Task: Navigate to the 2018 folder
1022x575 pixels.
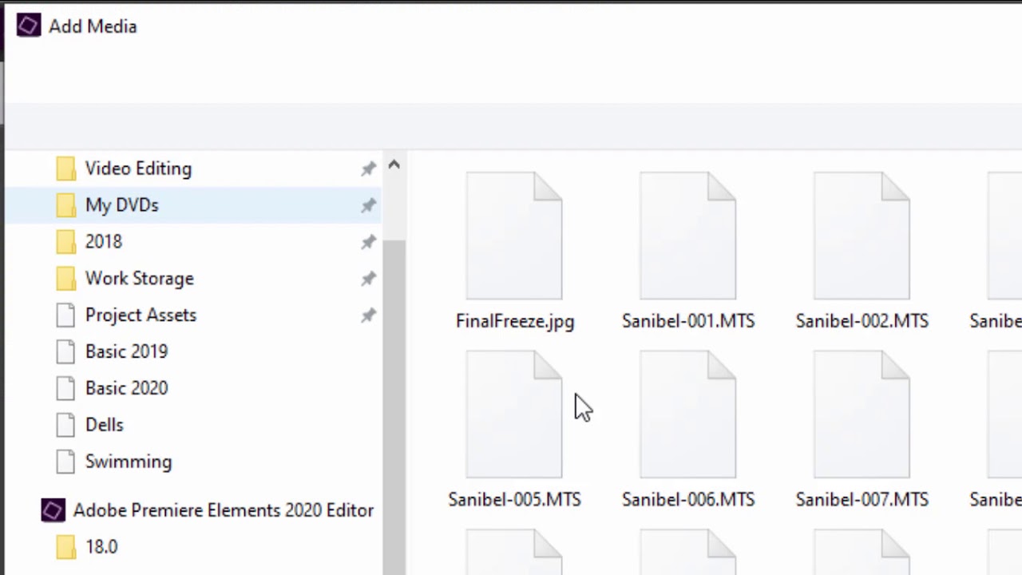Action: click(x=104, y=242)
